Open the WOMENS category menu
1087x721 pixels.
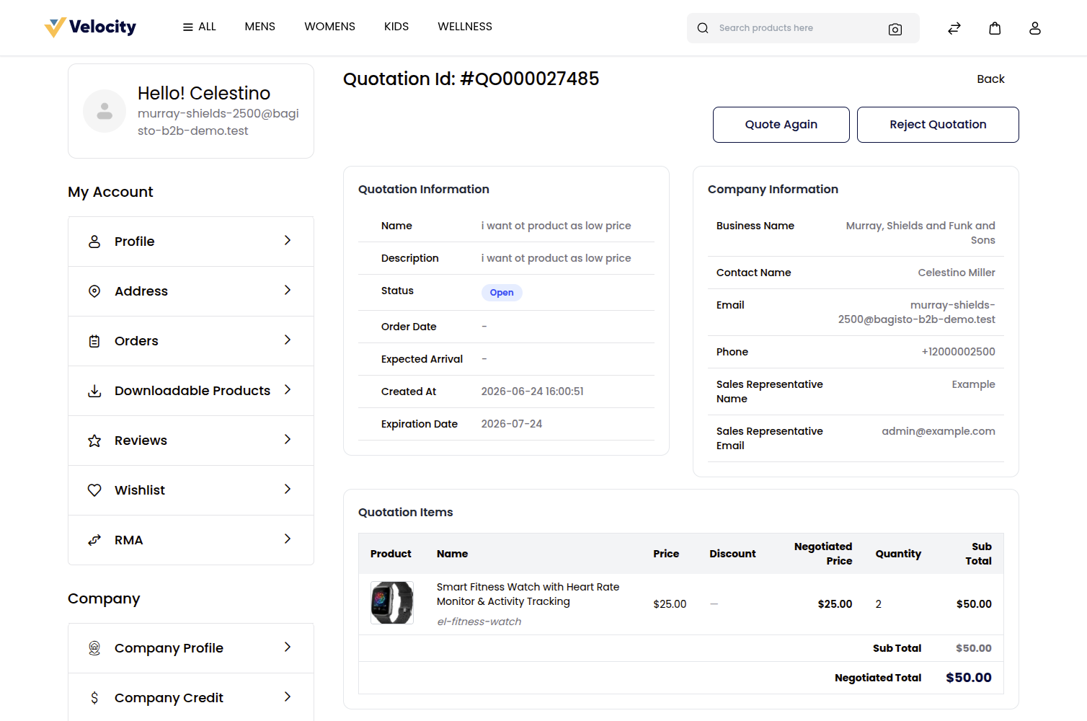[329, 27]
